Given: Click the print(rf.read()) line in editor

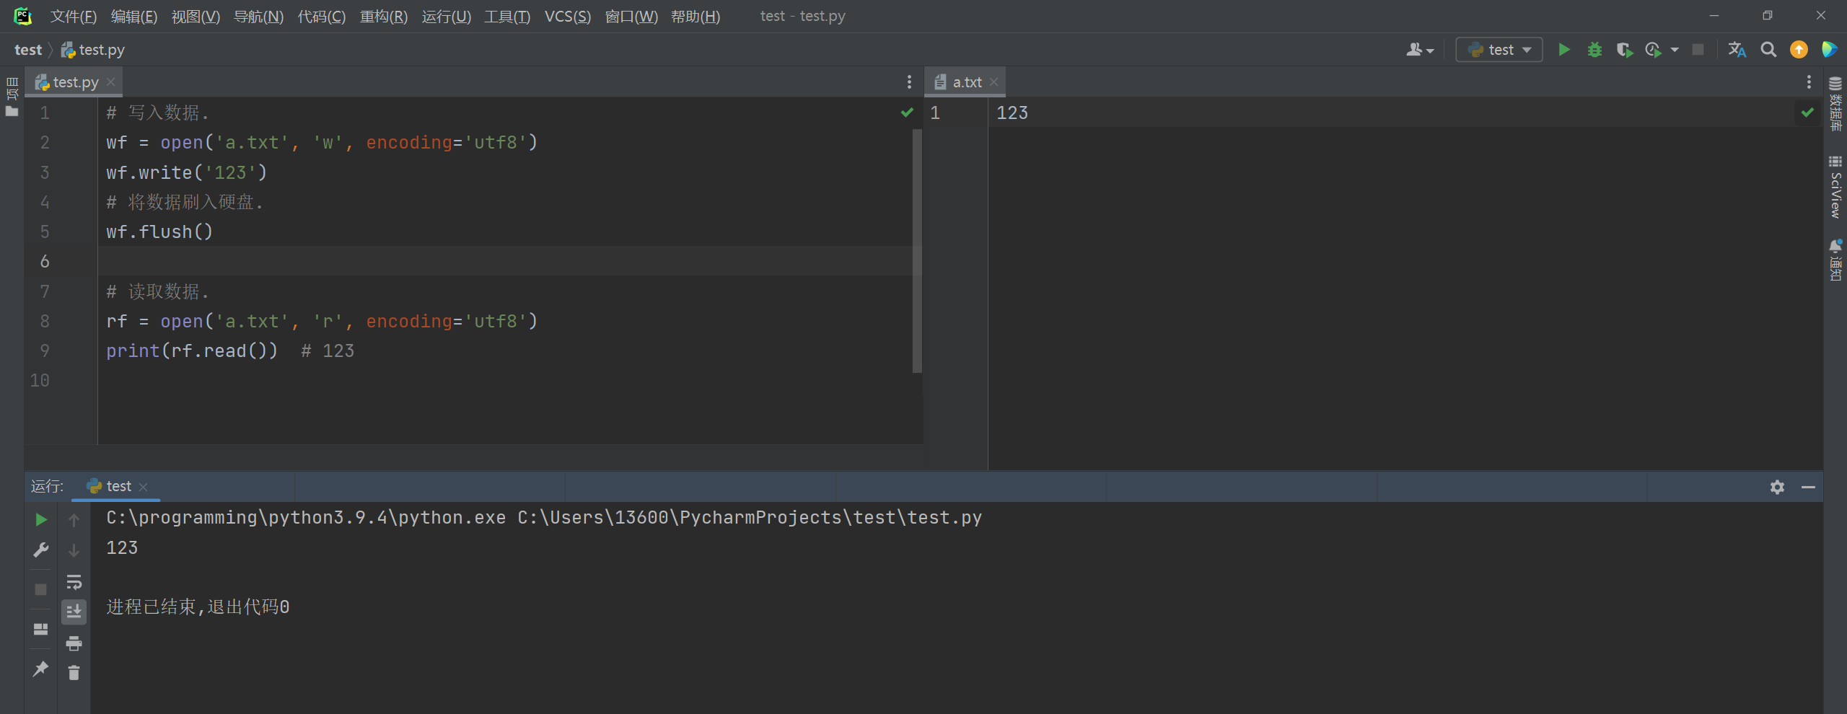Looking at the screenshot, I should [192, 351].
